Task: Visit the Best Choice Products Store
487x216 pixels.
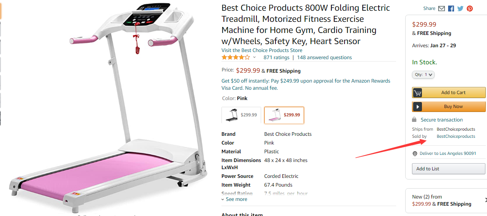Action: pos(262,50)
